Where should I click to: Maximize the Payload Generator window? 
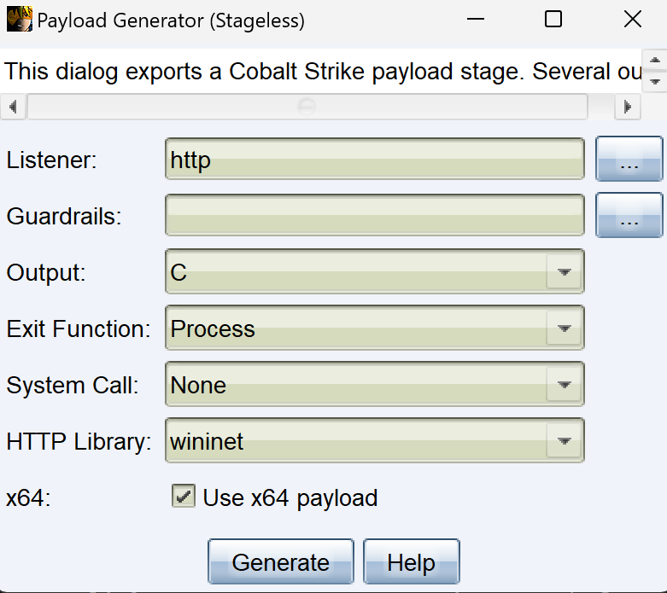(x=553, y=19)
